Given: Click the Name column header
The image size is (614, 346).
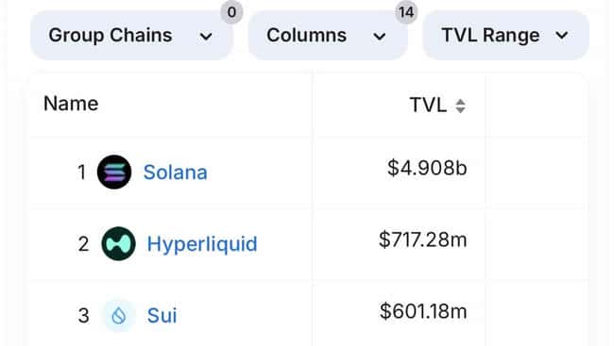Looking at the screenshot, I should pyautogui.click(x=71, y=104).
